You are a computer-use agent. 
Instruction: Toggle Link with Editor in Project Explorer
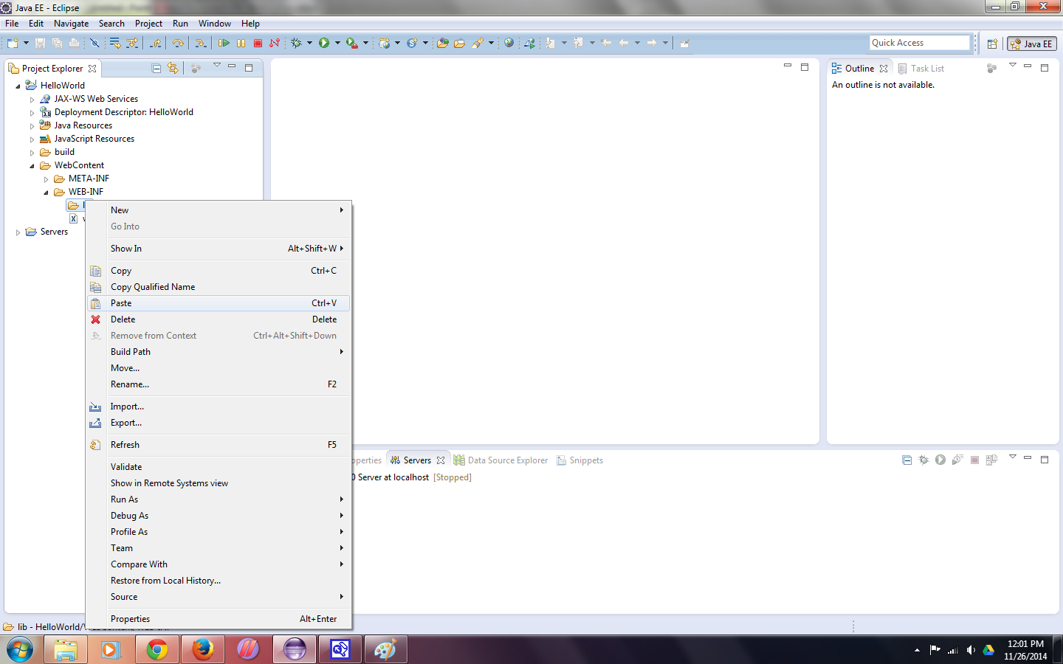coord(173,68)
